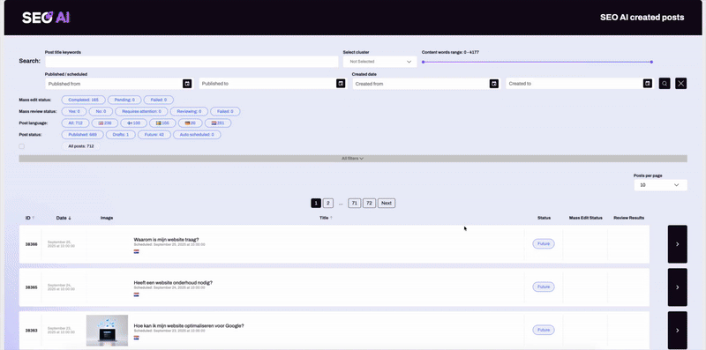Filter posts by the UK flag language
This screenshot has width=706, height=350.
105,123
